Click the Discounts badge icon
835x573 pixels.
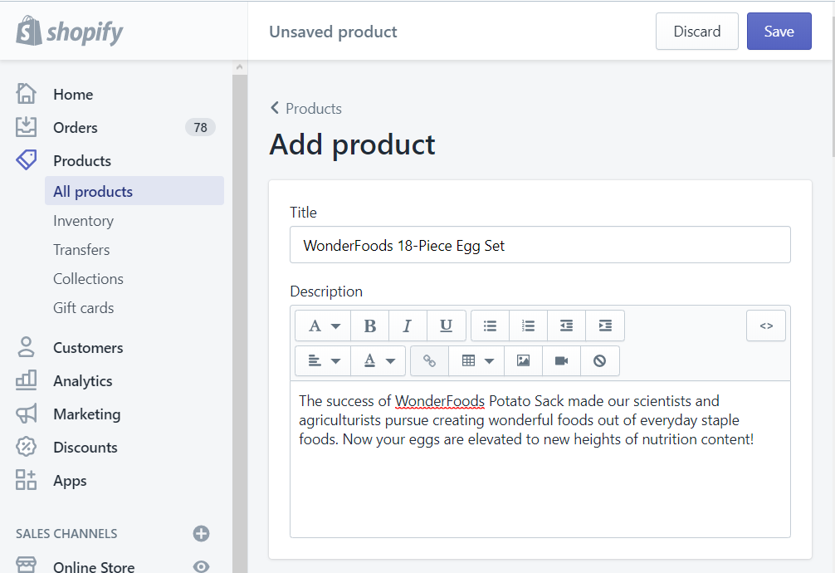tap(26, 447)
